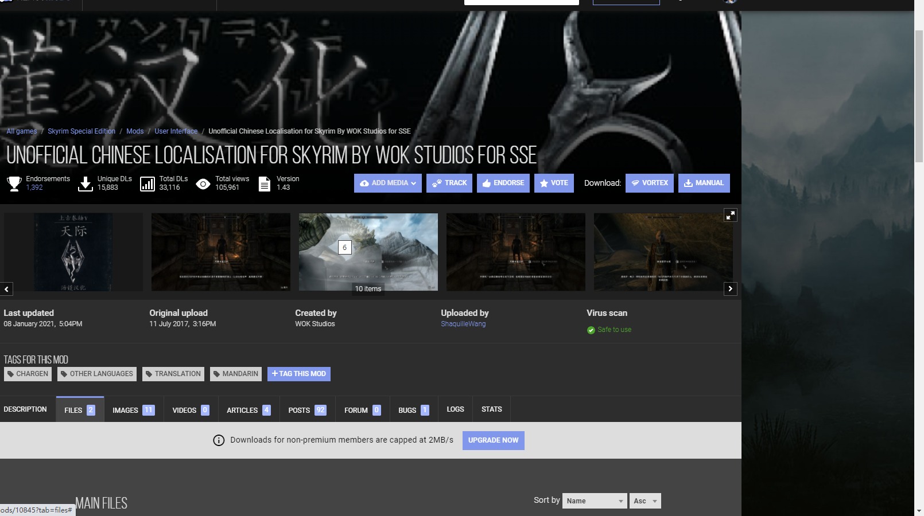Viewport: 924px width, 516px height.
Task: Start a Manual download
Action: 704,183
